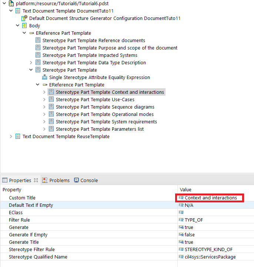Edit the Default Text If Empty value N/A

pos(189,205)
